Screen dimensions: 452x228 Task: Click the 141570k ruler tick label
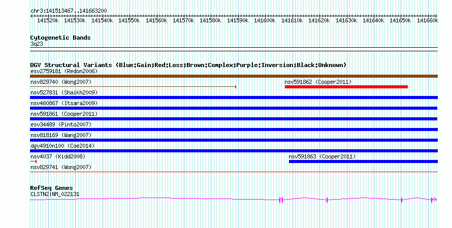[x=183, y=20]
